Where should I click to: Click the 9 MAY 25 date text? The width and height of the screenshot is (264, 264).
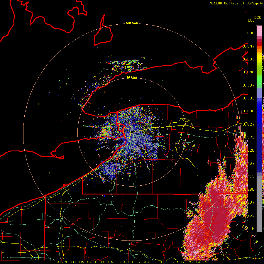click(x=183, y=262)
